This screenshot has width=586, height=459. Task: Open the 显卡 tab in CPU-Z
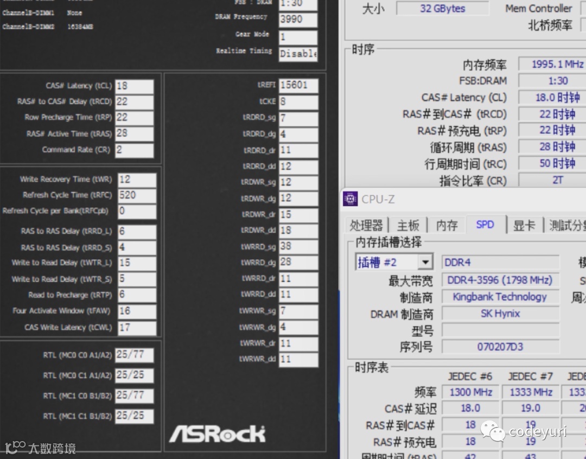pyautogui.click(x=524, y=225)
